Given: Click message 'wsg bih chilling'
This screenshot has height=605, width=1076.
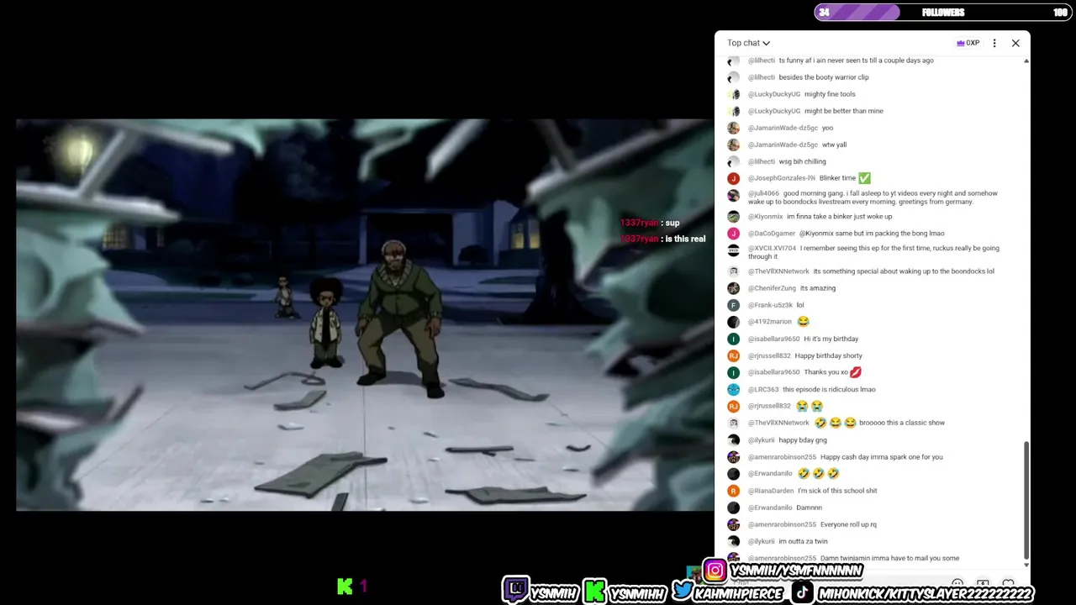Looking at the screenshot, I should pyautogui.click(x=802, y=161).
